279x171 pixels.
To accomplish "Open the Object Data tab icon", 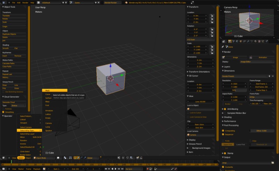I will pyautogui.click(x=252, y=41).
